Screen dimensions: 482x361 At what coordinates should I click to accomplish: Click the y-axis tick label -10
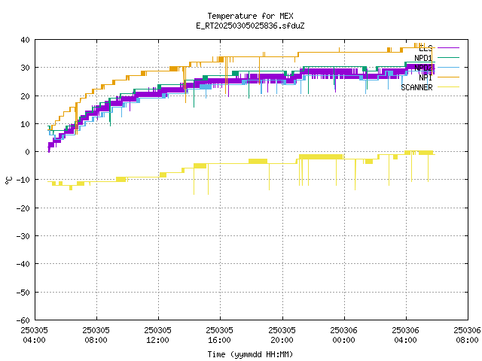pyautogui.click(x=23, y=180)
